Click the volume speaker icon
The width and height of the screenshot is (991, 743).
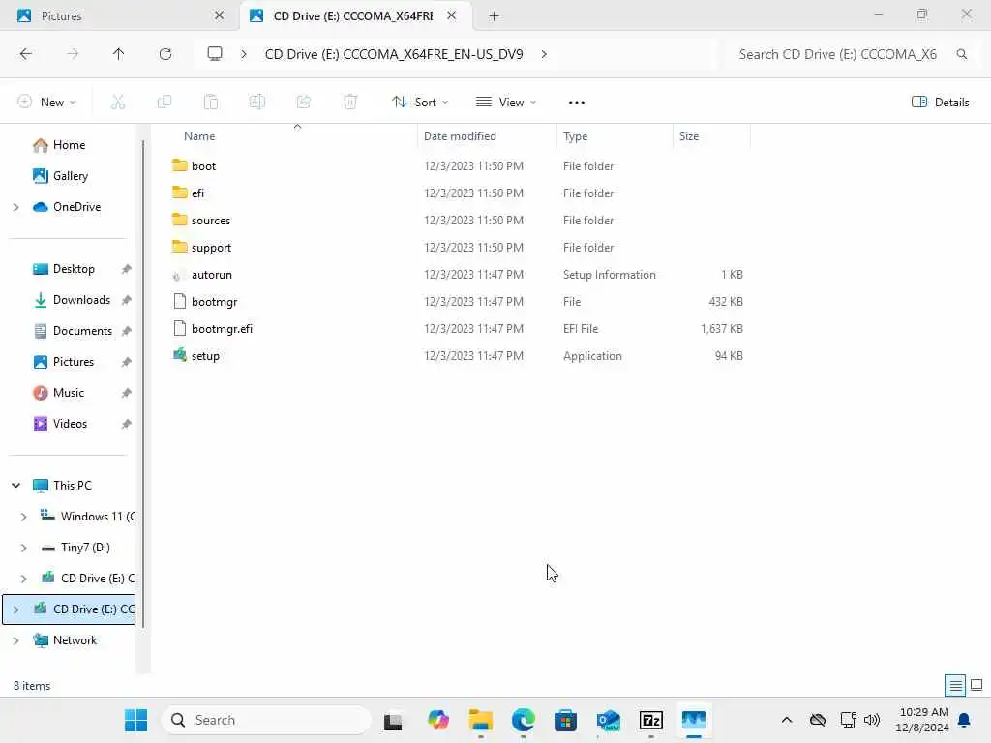click(872, 720)
